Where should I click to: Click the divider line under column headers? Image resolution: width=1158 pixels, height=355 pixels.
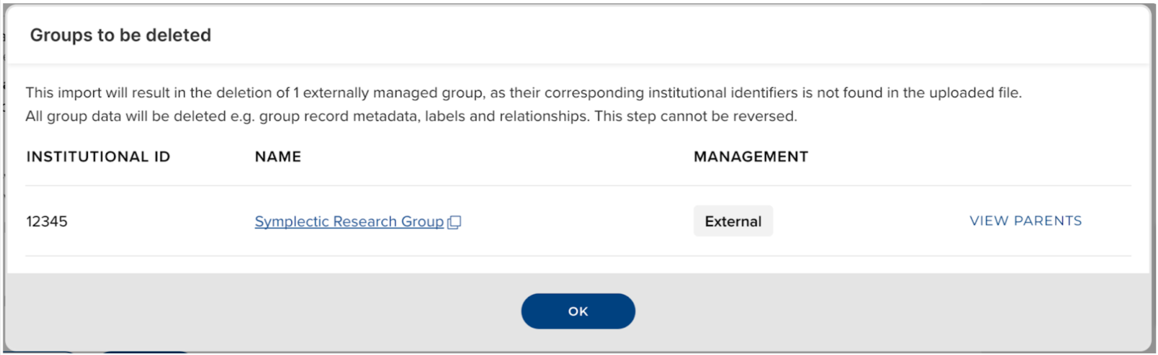[x=578, y=185]
